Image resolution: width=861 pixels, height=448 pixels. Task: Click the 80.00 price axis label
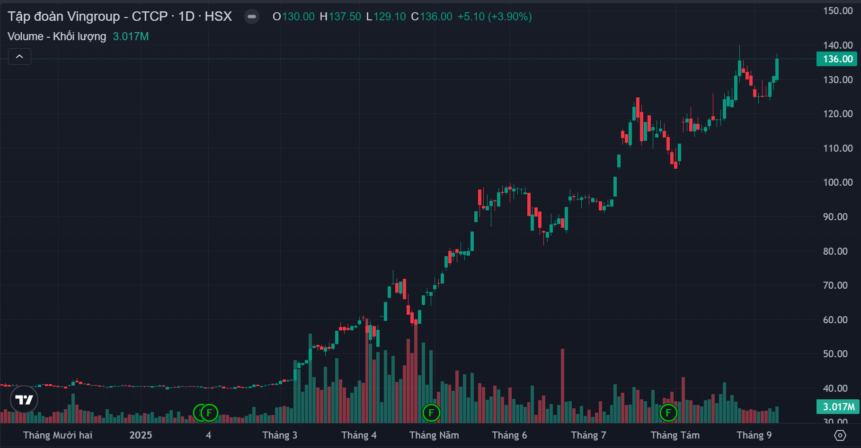[835, 251]
